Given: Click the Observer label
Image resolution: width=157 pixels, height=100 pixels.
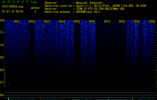Looking at the screenshot, I should (x=51, y=3).
